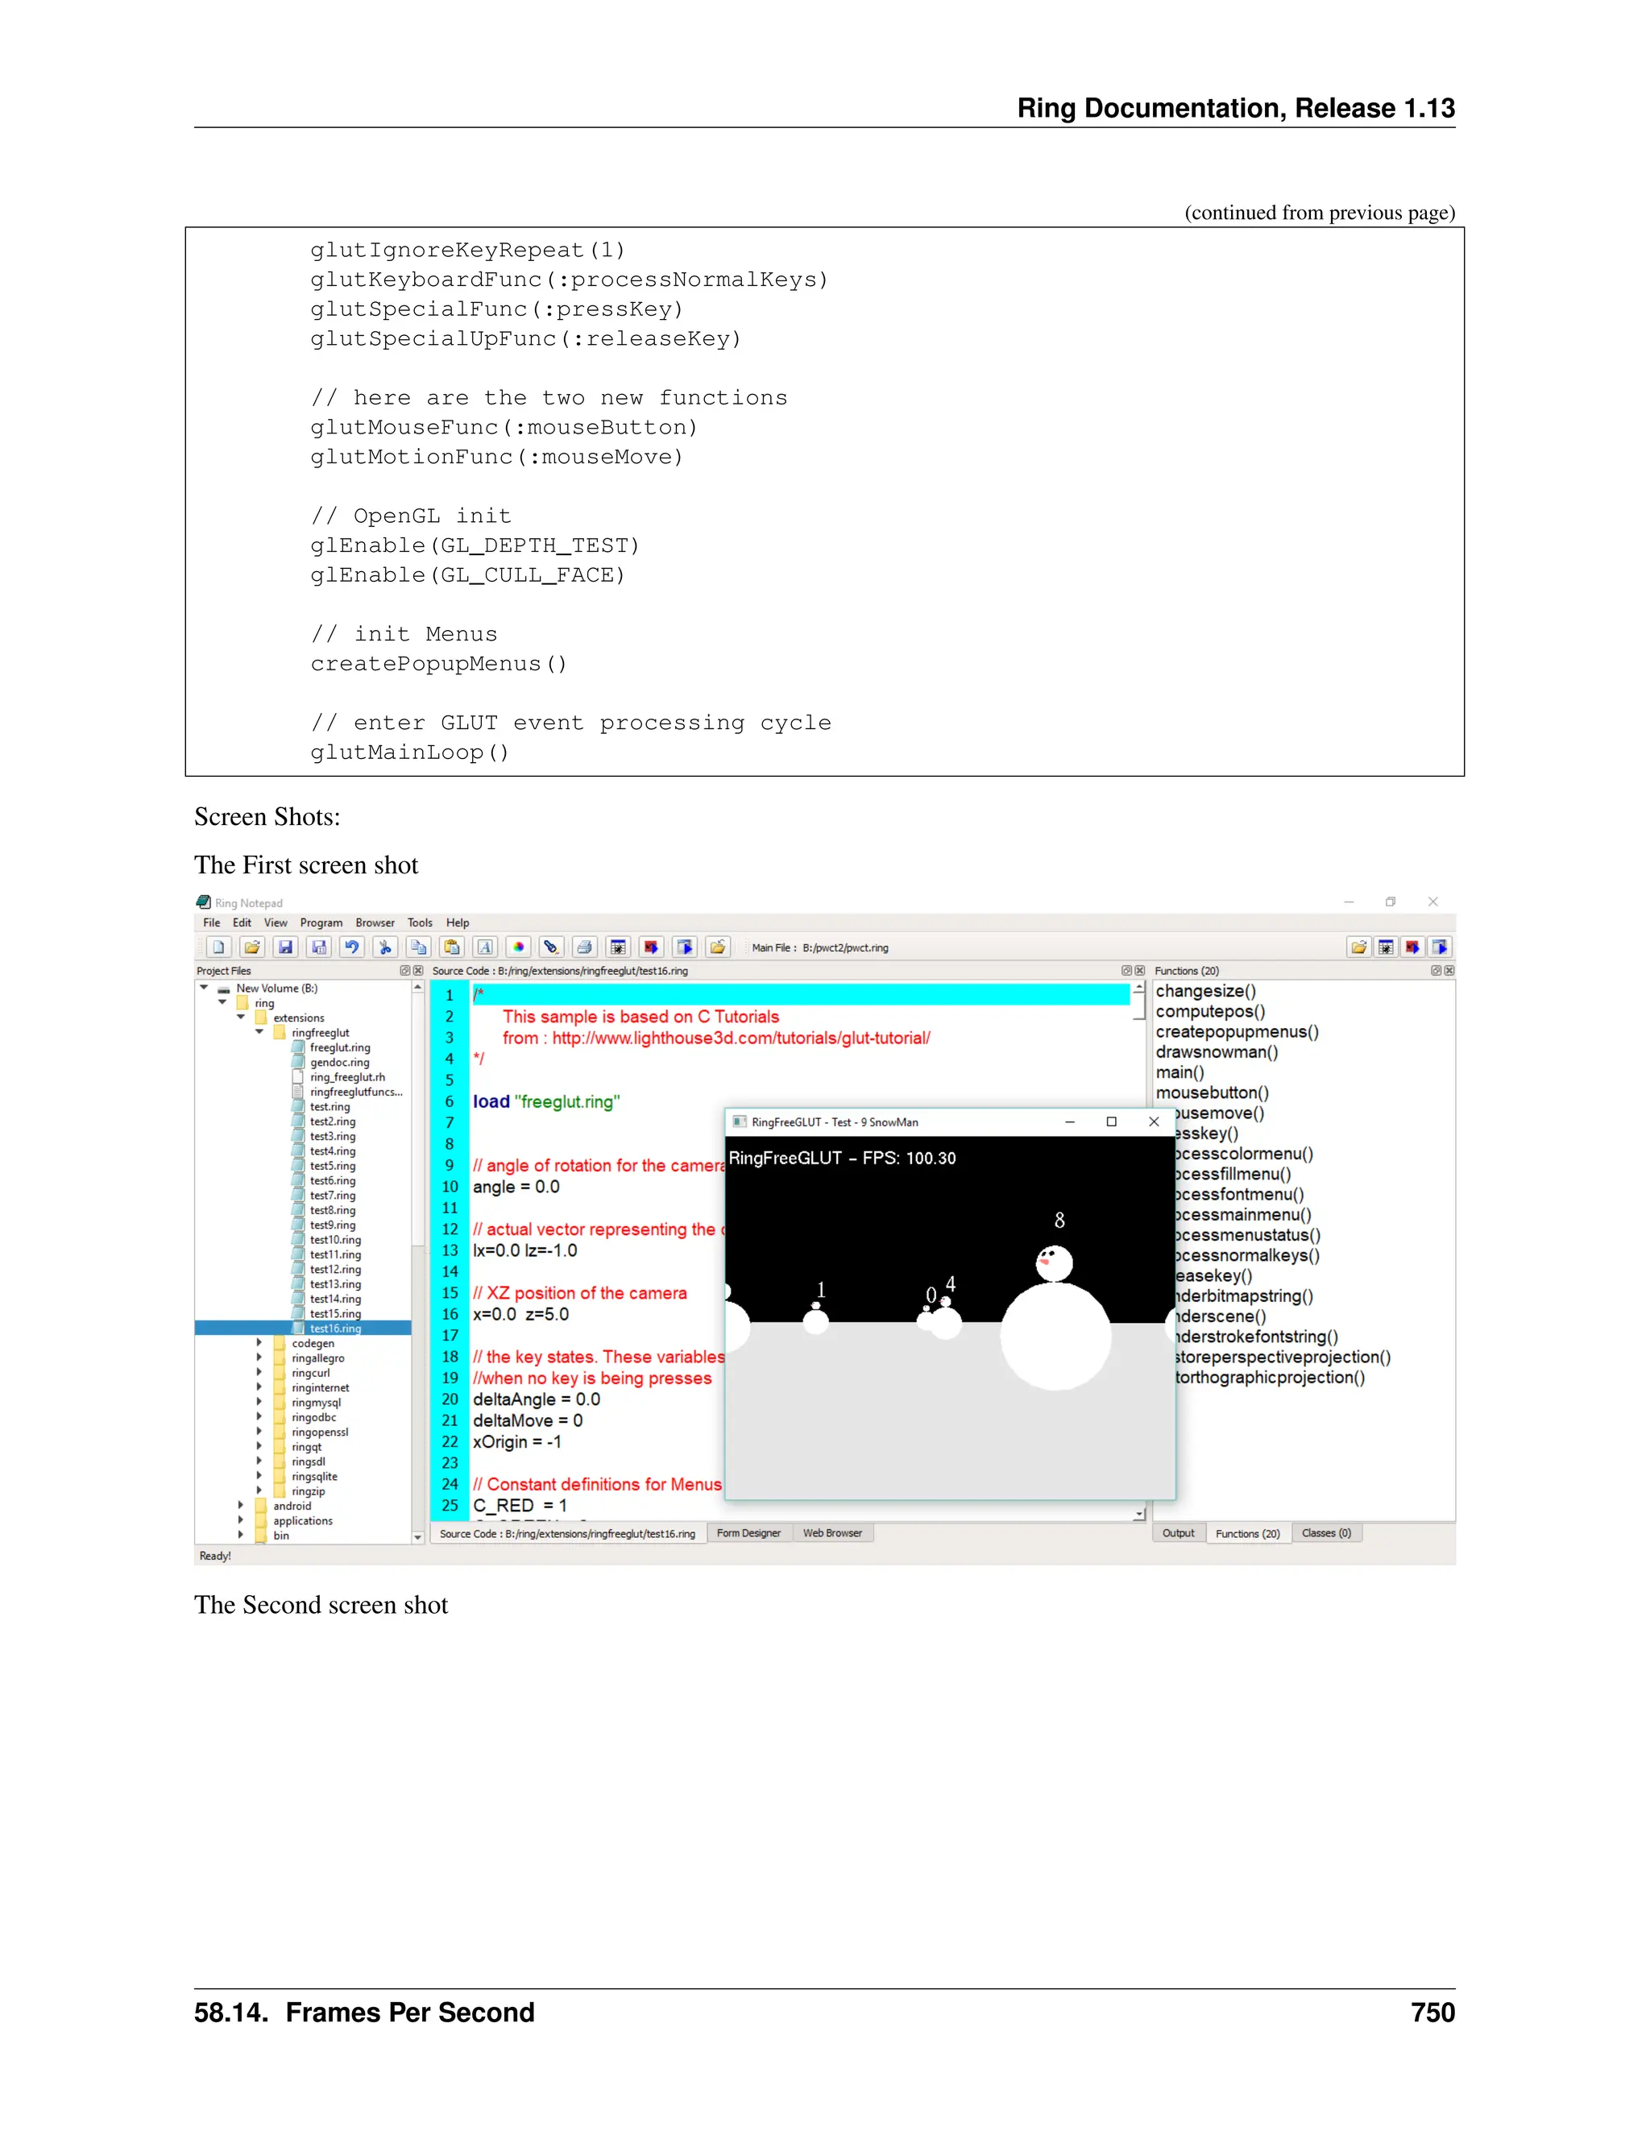The width and height of the screenshot is (1650, 2135).
Task: Jump to createpopupmenus() in functions list
Action: click(1237, 1031)
